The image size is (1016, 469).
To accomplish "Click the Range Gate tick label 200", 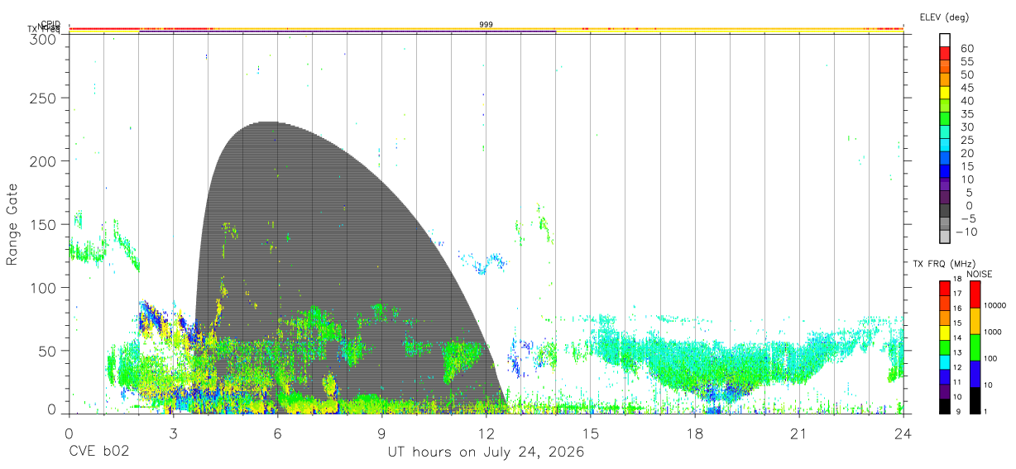I will point(44,161).
